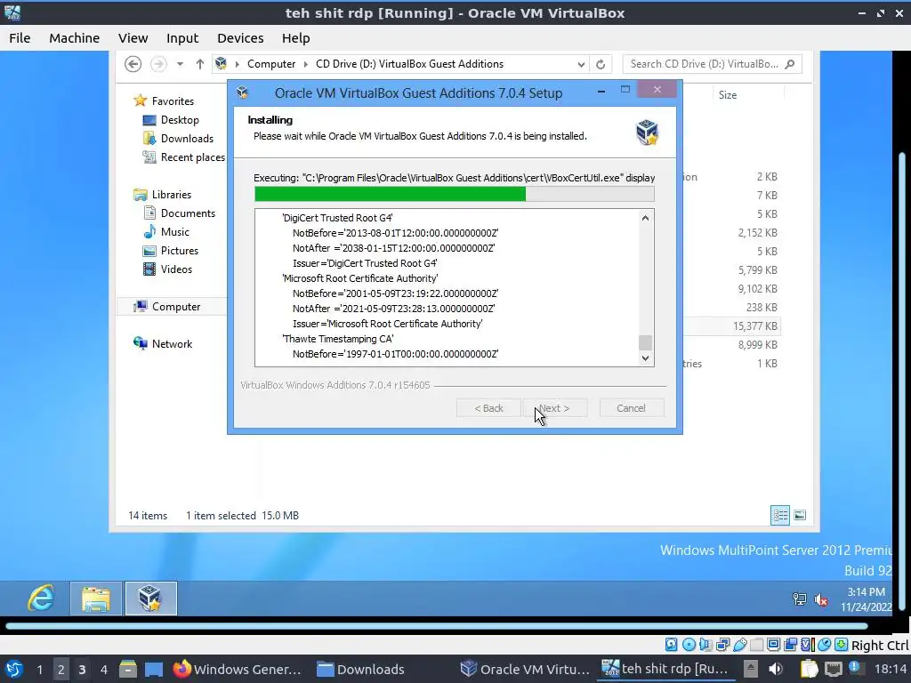
Task: Open the File menu in VirtualBox
Action: tap(20, 37)
